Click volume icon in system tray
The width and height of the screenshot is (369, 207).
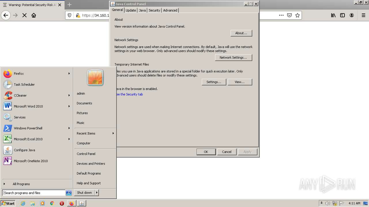(x=328, y=203)
